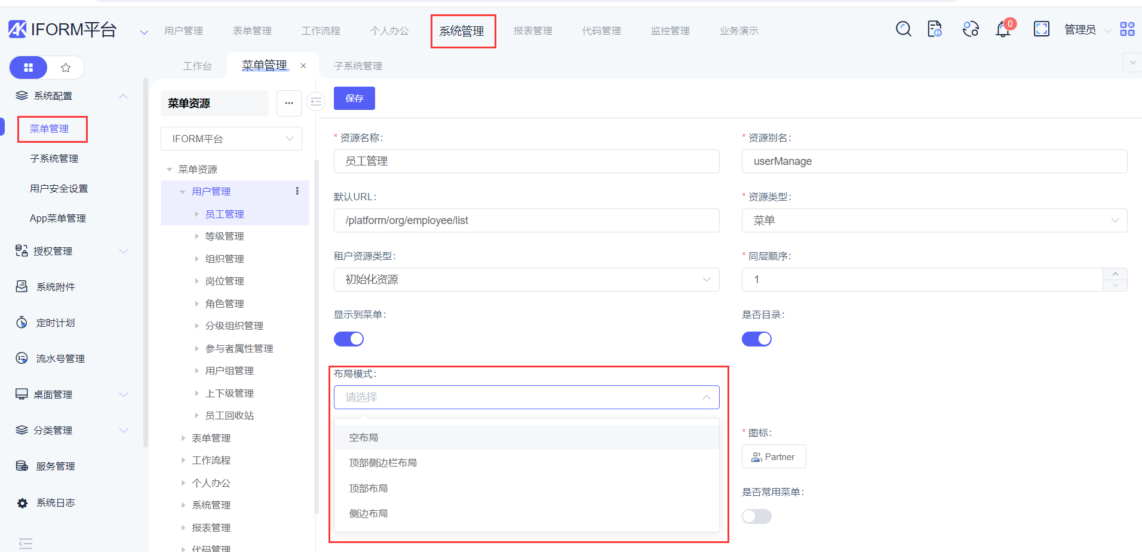This screenshot has width=1142, height=552.
Task: Select 顶部侧边栏布局 from the layout list
Action: click(x=383, y=463)
